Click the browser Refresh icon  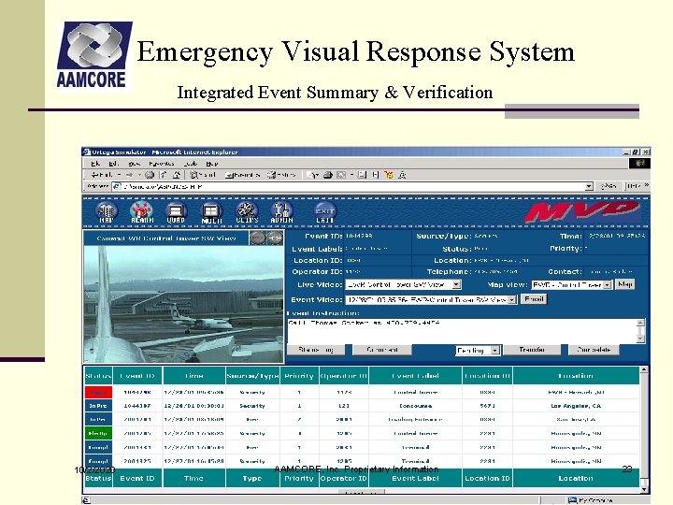click(163, 175)
